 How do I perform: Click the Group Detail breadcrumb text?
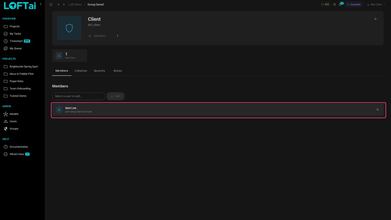96,5
